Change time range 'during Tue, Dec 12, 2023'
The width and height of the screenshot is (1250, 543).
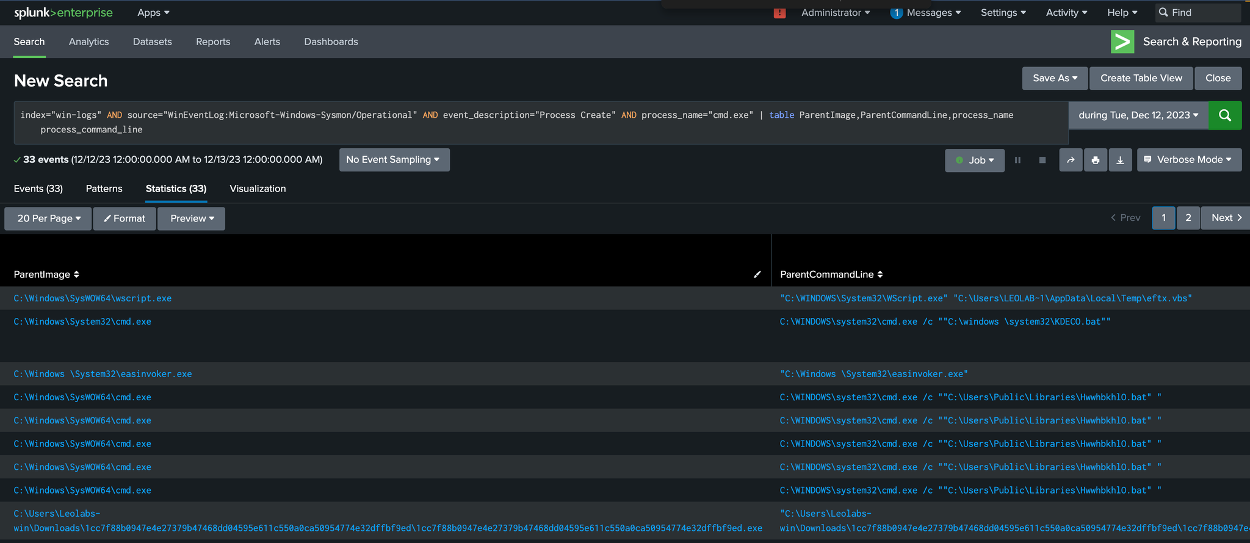[x=1138, y=115]
